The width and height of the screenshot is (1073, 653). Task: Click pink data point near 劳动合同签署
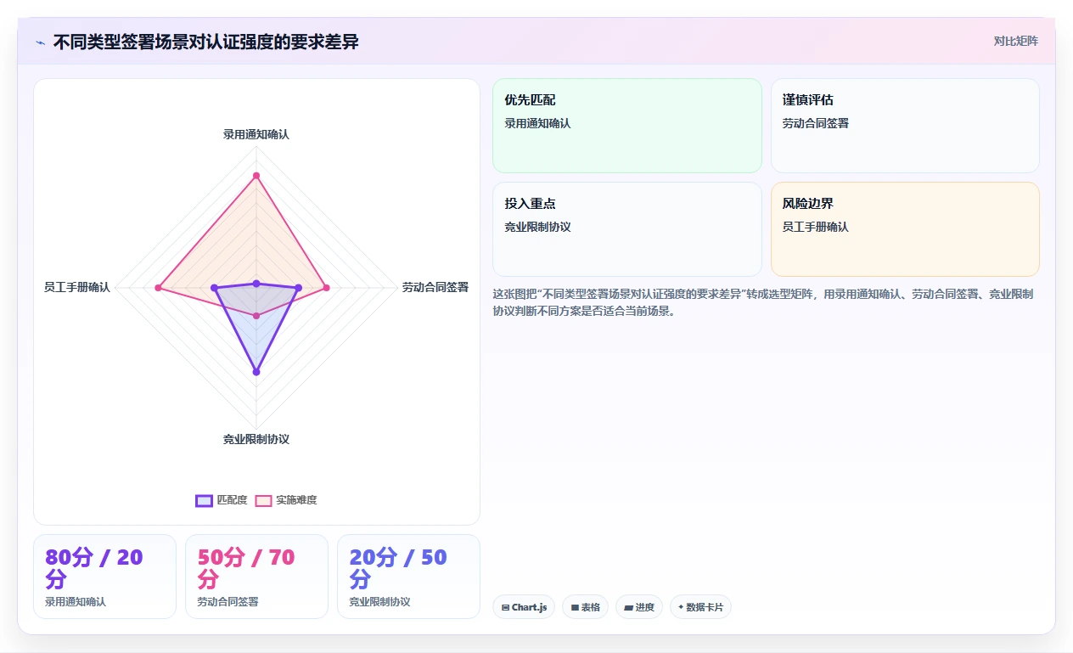tap(326, 288)
